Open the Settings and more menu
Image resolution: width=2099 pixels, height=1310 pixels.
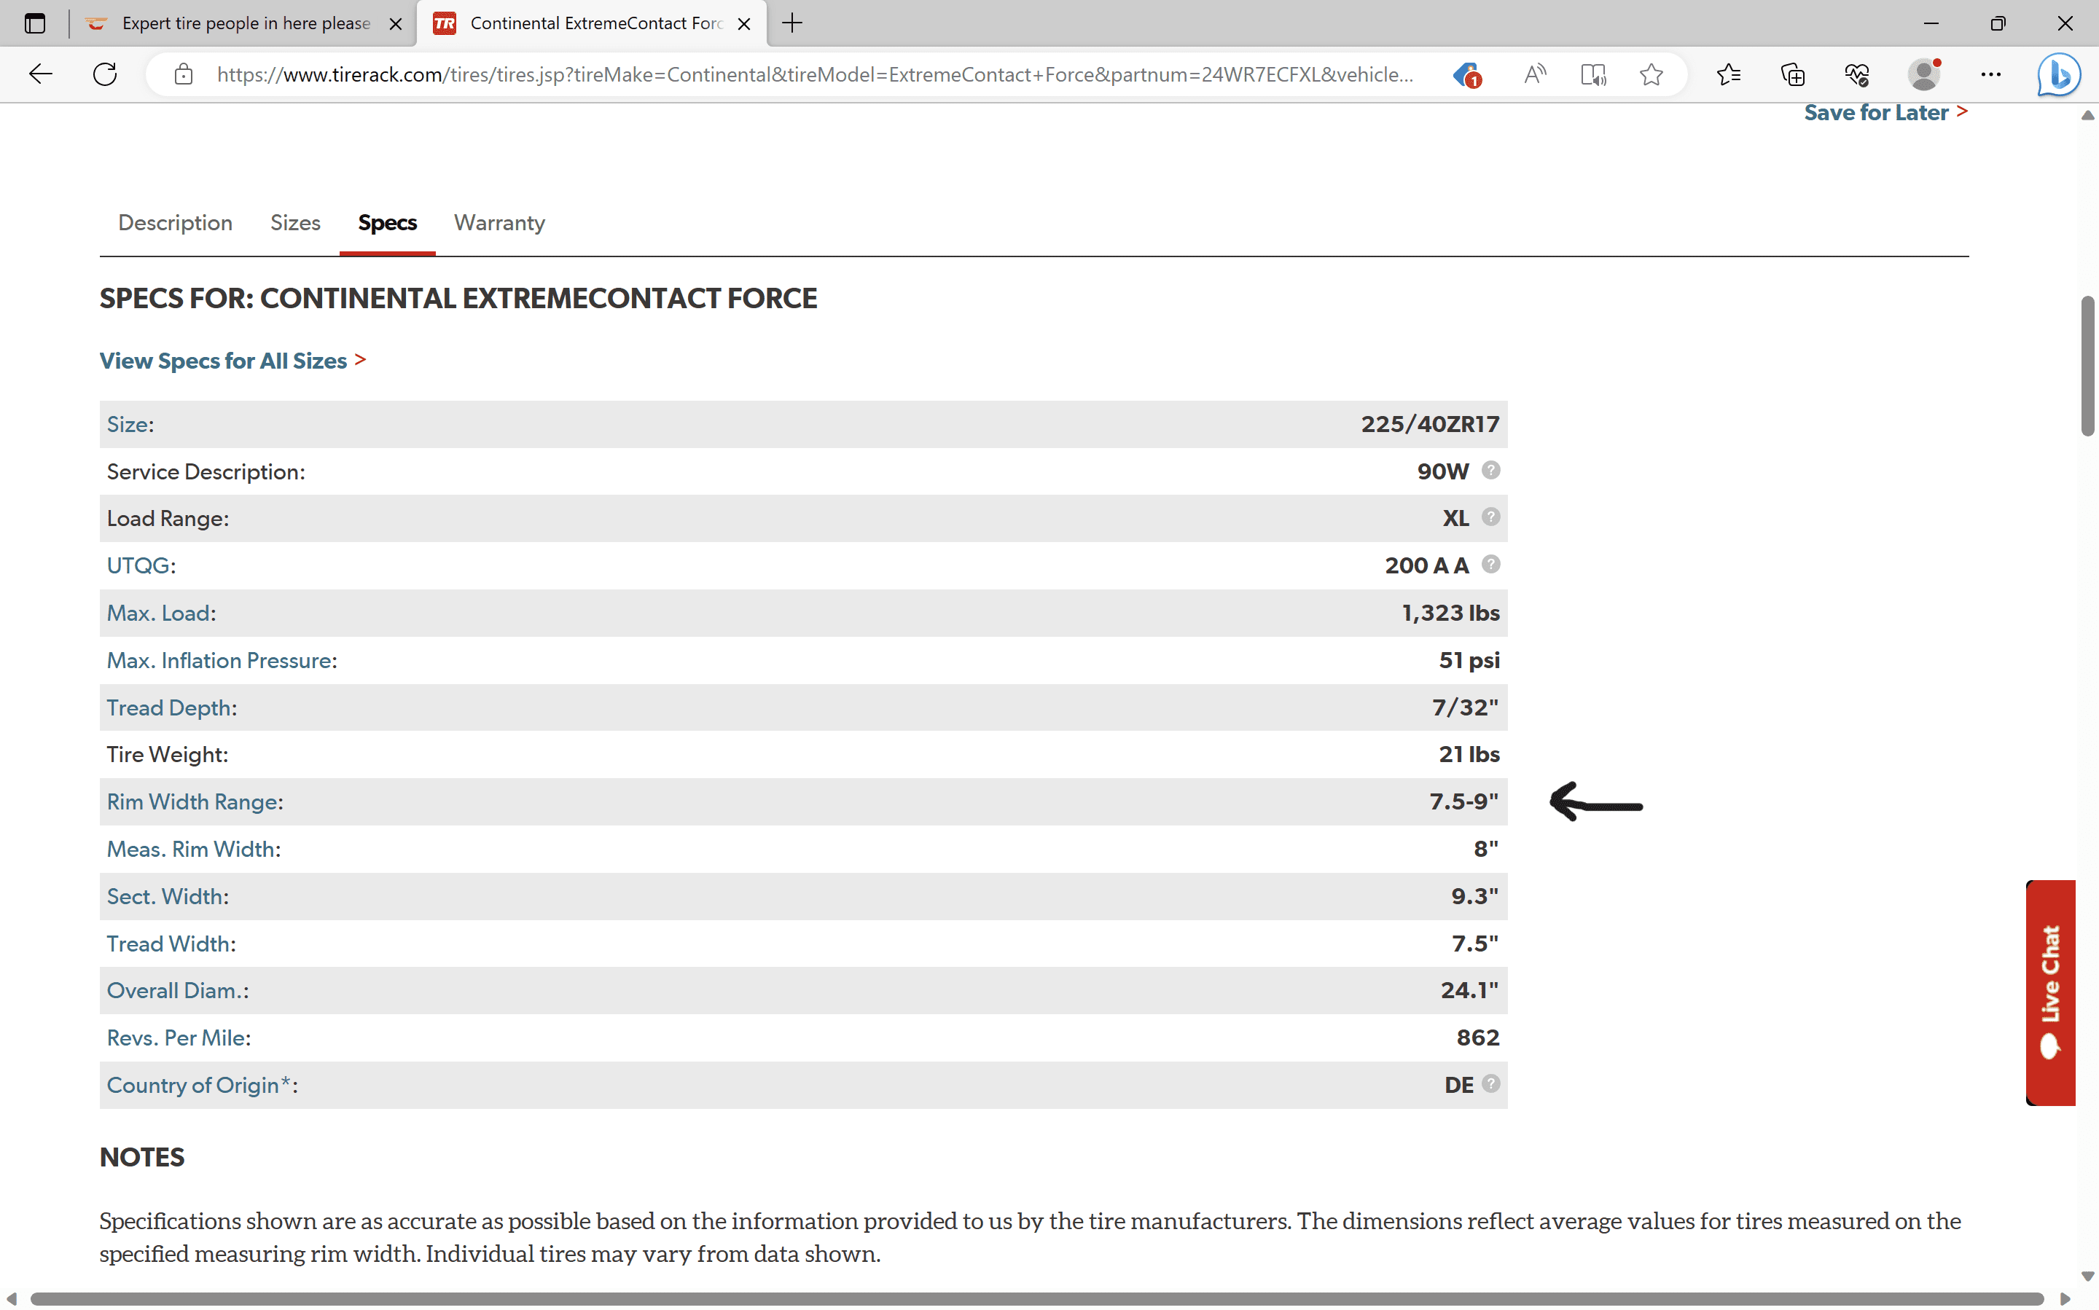(1990, 74)
